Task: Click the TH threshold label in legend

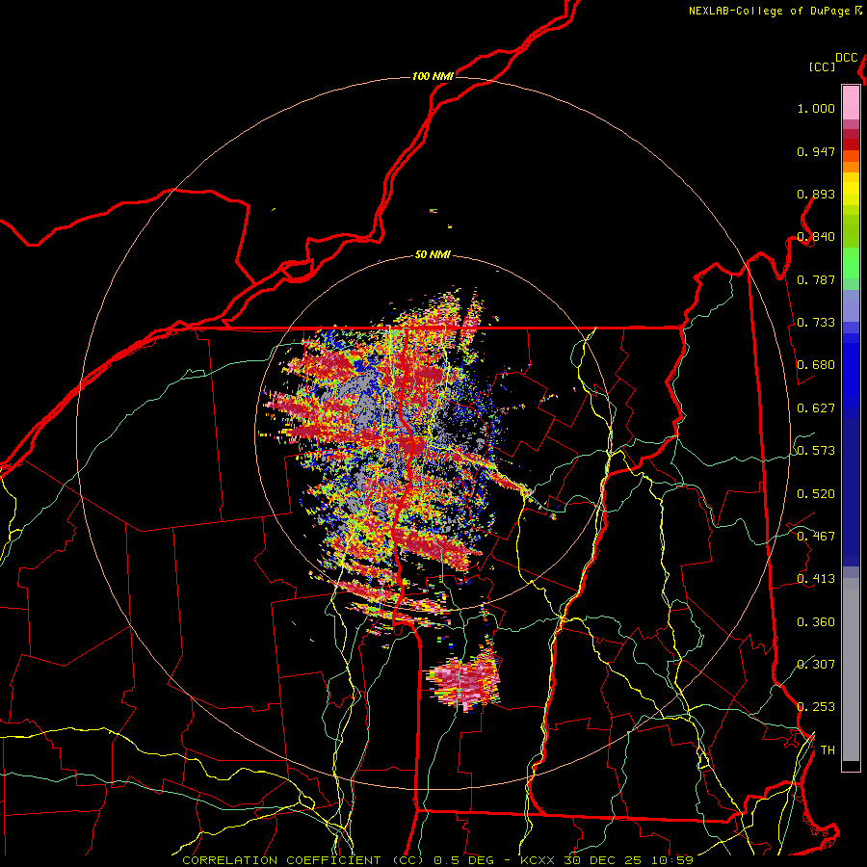Action: click(828, 750)
